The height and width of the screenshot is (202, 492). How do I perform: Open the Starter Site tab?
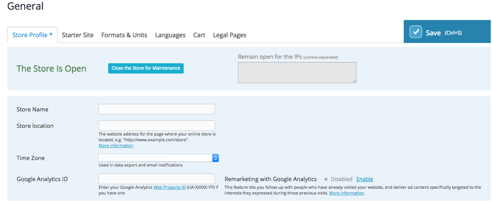pyautogui.click(x=78, y=35)
